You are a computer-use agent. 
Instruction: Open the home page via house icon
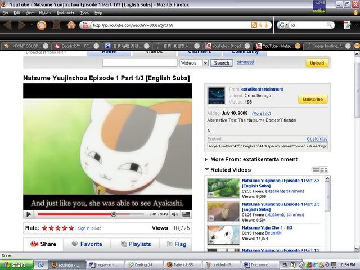pos(71,25)
